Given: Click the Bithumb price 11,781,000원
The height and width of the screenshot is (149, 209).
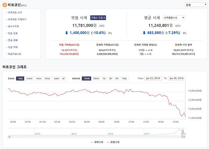Looking at the screenshot, I should 84,25.
